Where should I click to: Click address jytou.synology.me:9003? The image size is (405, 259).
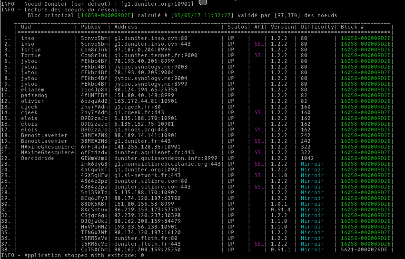151,67
